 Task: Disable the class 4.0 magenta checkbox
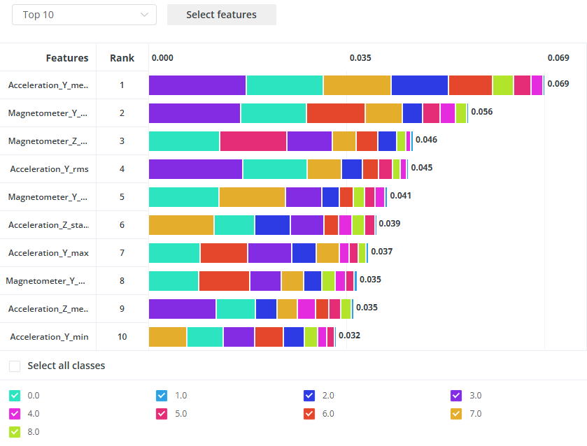point(15,414)
